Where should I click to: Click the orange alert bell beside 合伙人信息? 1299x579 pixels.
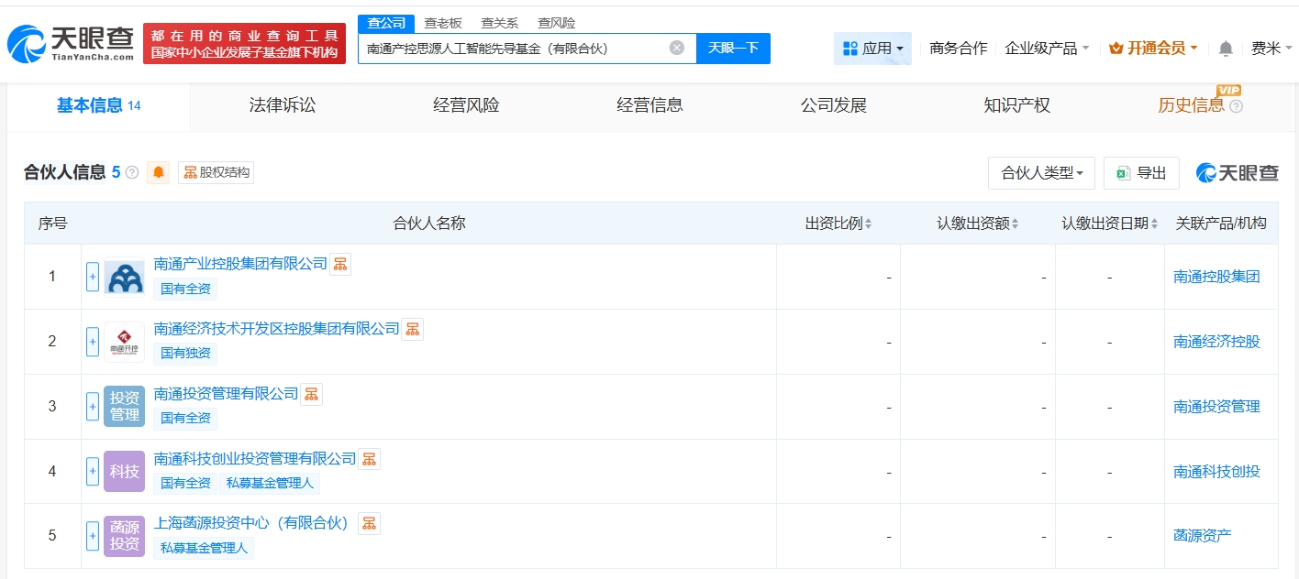pyautogui.click(x=159, y=172)
